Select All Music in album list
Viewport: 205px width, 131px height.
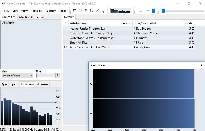tap(8, 23)
